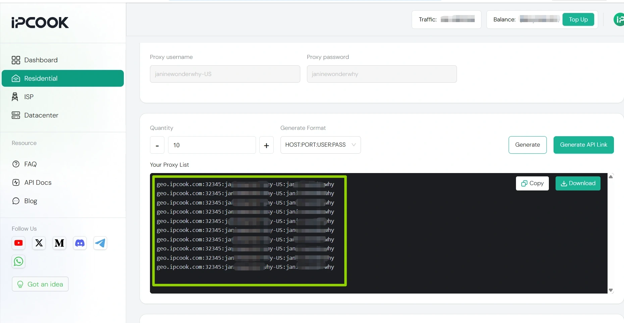Screen dimensions: 624x323
Task: Click the Proxy username input field
Action: click(225, 74)
